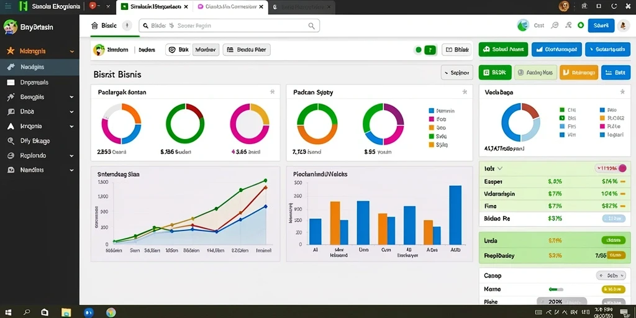Click the chat bubble icon in the header
Image resolution: width=636 pixels, height=318 pixels.
(555, 25)
